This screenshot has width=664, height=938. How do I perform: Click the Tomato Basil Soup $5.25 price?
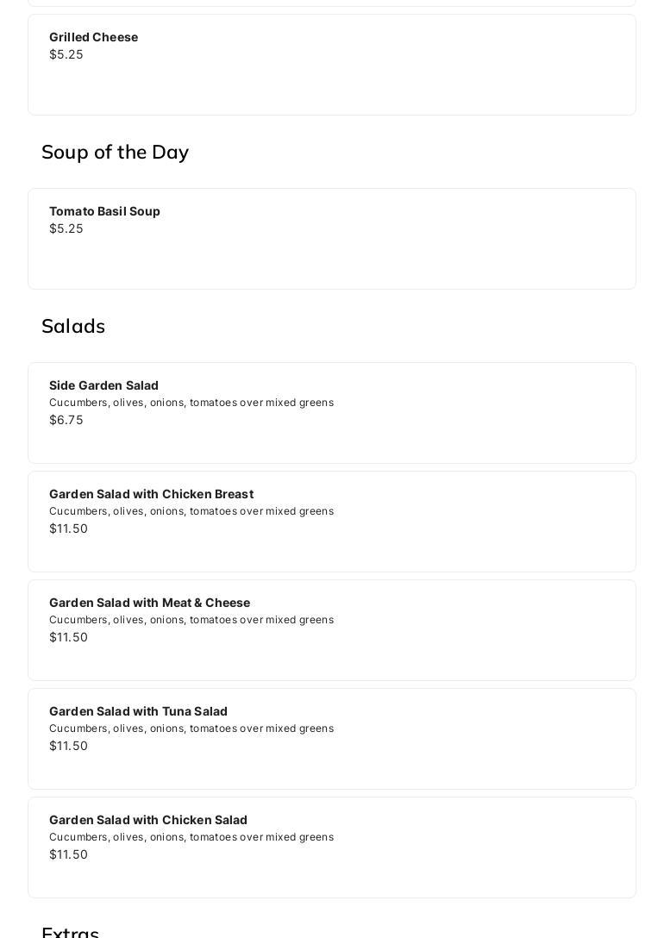tap(66, 228)
